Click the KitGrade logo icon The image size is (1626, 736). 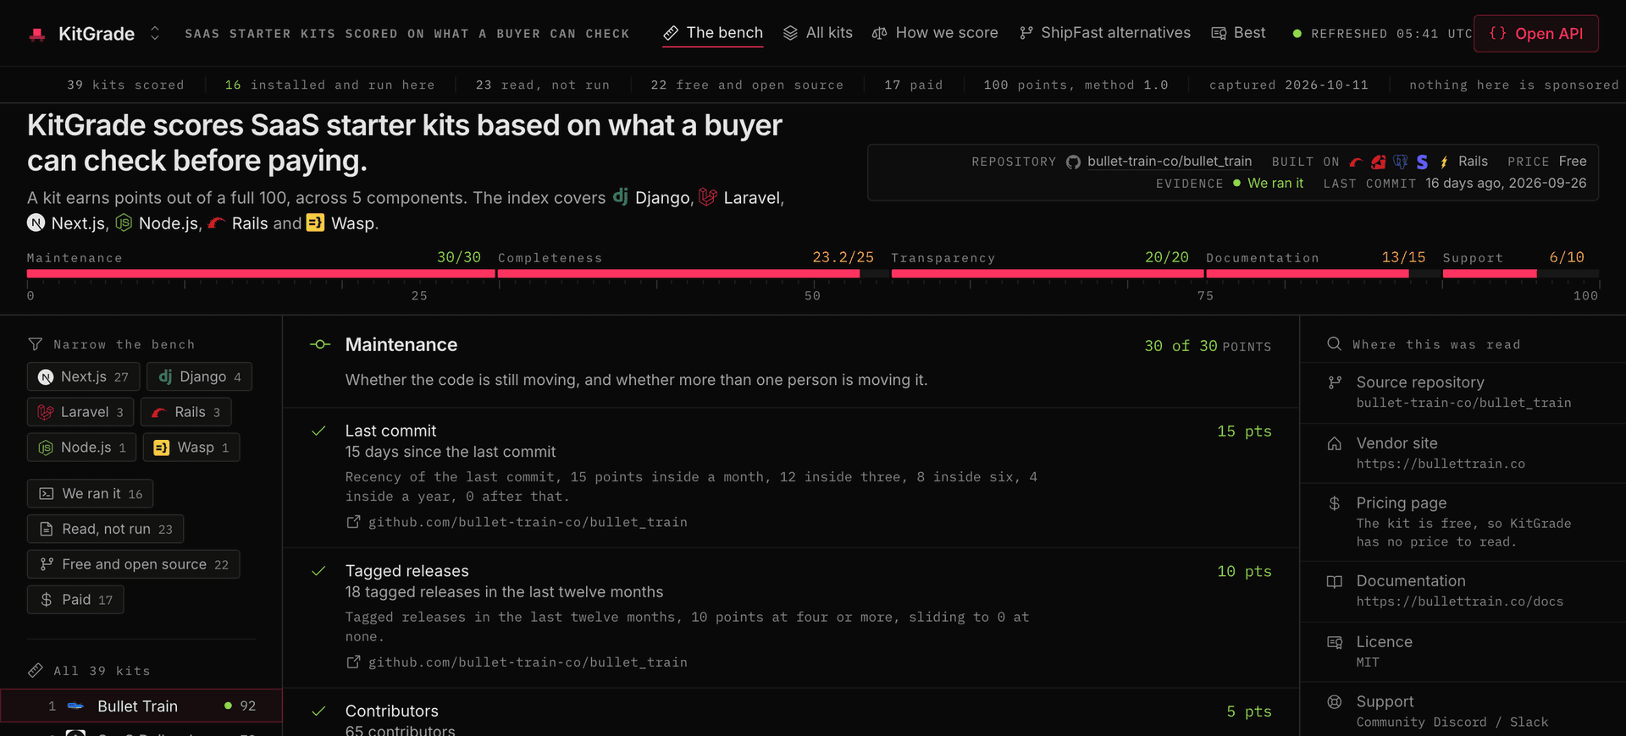pyautogui.click(x=37, y=34)
